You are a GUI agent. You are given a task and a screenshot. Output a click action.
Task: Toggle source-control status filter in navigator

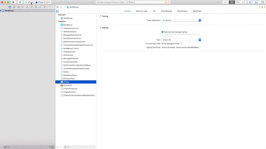pyautogui.click(x=53, y=147)
